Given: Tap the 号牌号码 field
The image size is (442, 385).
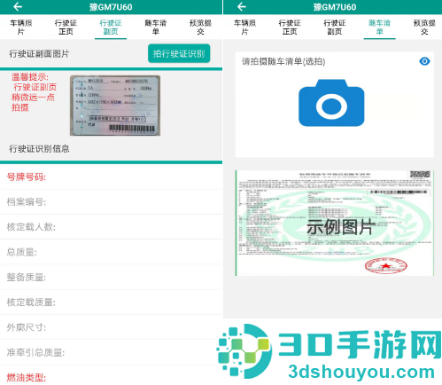Looking at the screenshot, I should click(111, 177).
